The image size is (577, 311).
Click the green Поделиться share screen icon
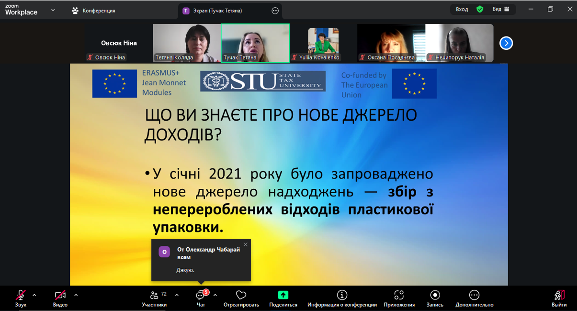coord(283,295)
